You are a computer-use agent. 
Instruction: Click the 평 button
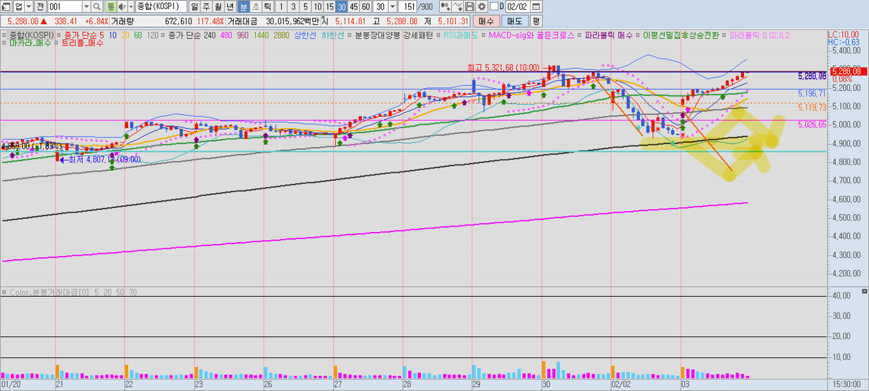point(536,21)
